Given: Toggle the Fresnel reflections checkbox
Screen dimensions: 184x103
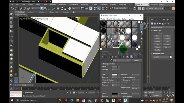Looking at the screenshot, I should 103,80.
